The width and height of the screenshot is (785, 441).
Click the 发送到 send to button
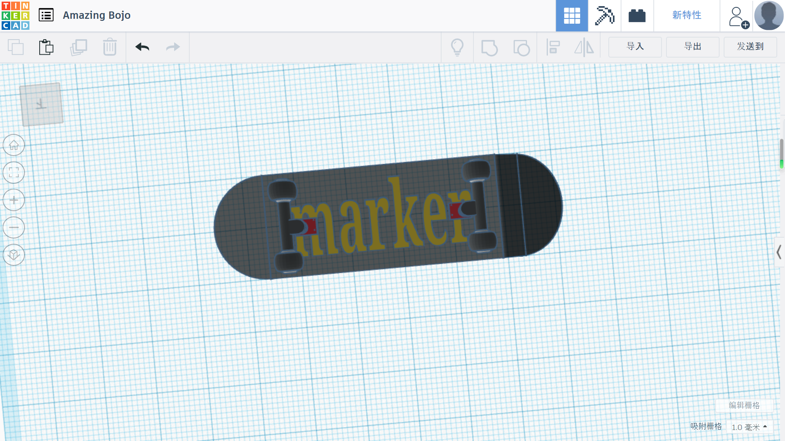point(750,47)
